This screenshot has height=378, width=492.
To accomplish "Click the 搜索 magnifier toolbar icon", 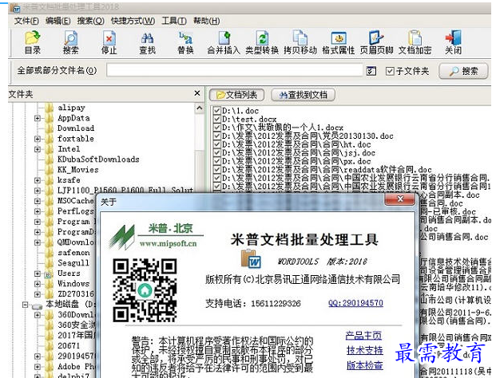I will coord(70,42).
